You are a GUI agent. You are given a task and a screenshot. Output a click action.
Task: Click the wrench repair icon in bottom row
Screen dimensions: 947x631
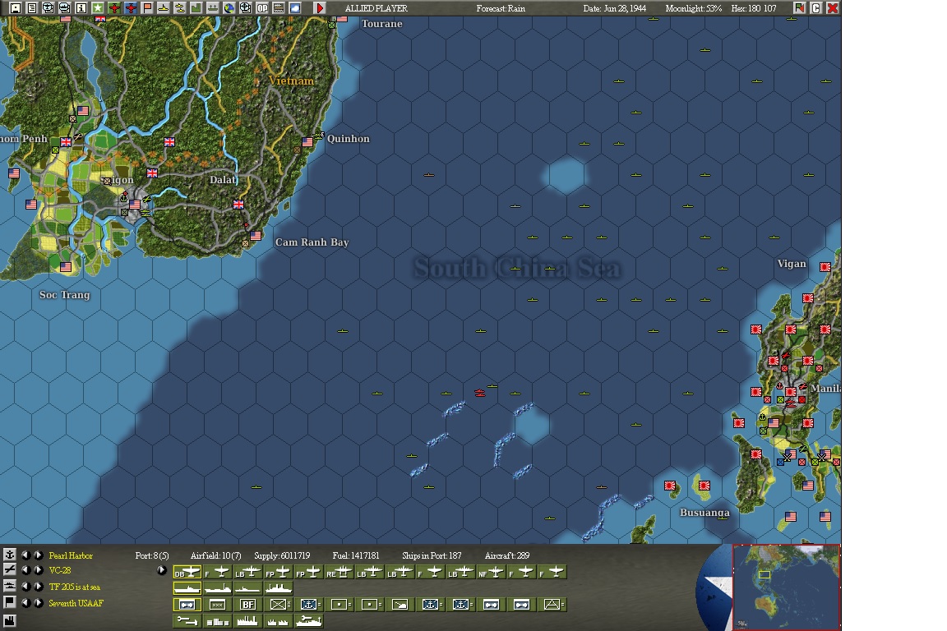point(187,621)
